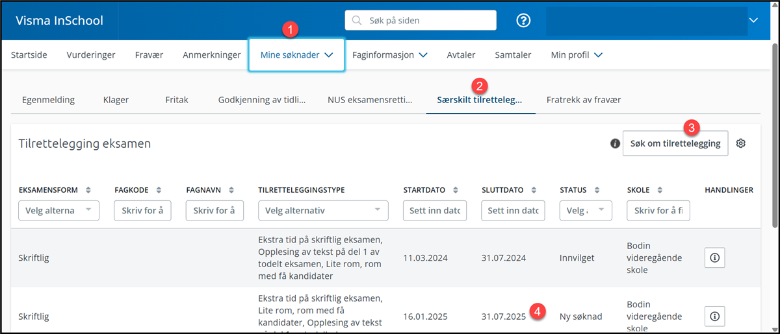780x334 pixels.
Task: Open Tilretteleggingstype filter dropdown
Action: 322,211
